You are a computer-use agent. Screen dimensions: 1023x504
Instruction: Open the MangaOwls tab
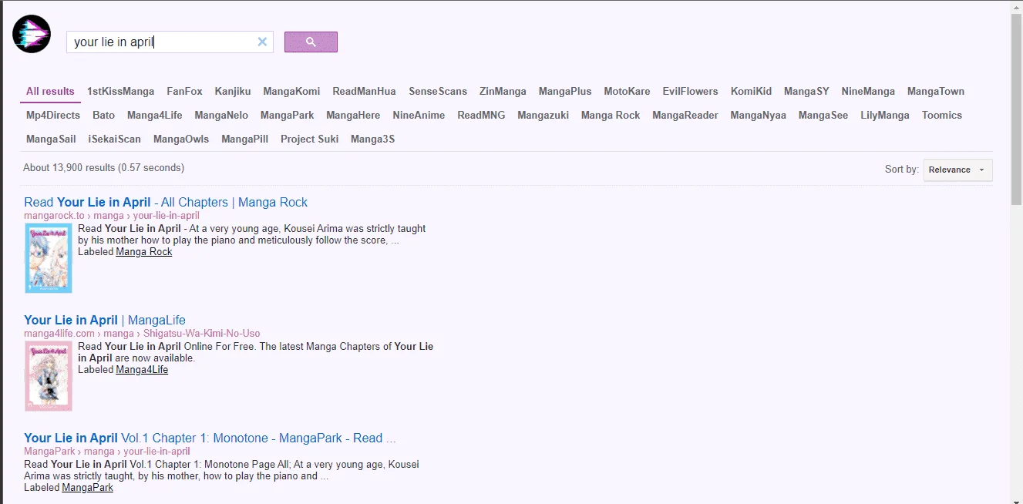(x=181, y=139)
